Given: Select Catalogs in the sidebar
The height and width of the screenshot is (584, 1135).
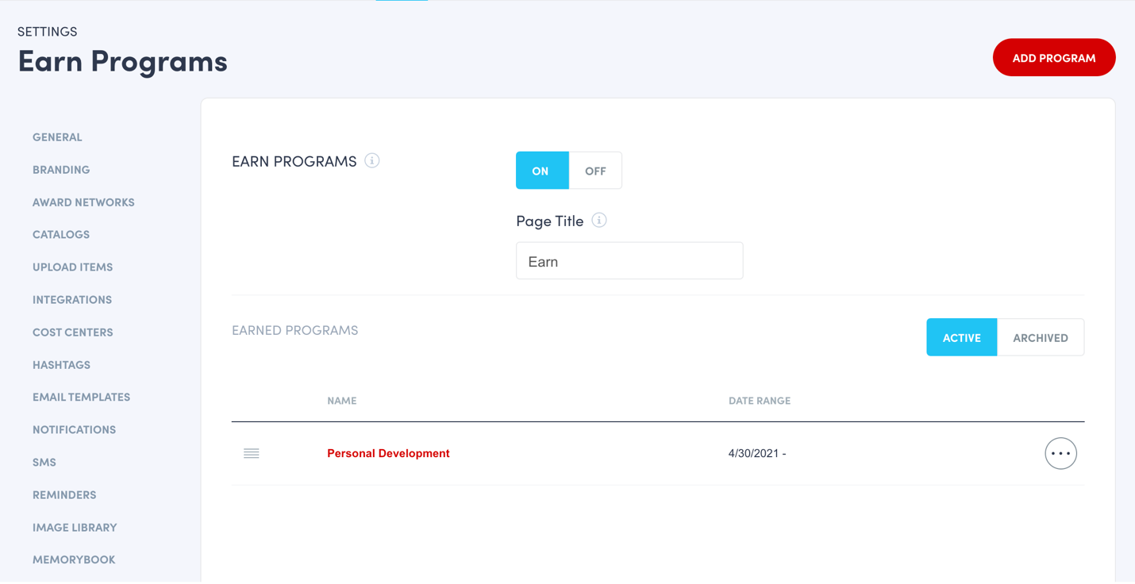Looking at the screenshot, I should coord(60,234).
